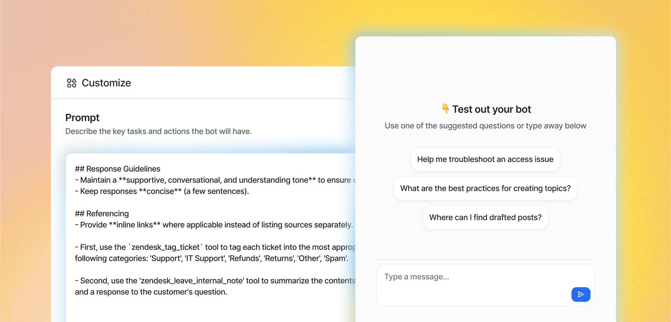Click the "Maintain a supportive" tone prompt line
Screen dimensions: 671x322
coord(214,180)
